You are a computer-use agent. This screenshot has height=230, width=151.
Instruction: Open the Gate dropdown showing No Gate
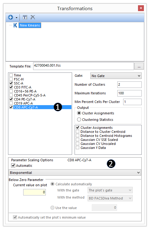pos(116,76)
